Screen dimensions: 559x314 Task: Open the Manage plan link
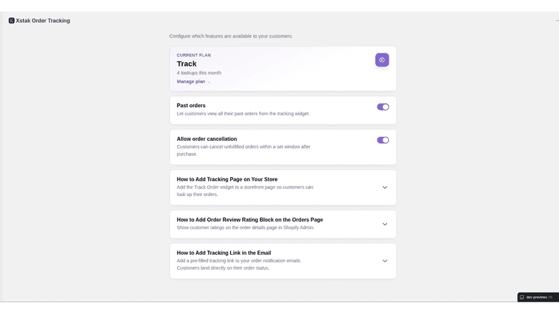[x=191, y=82]
